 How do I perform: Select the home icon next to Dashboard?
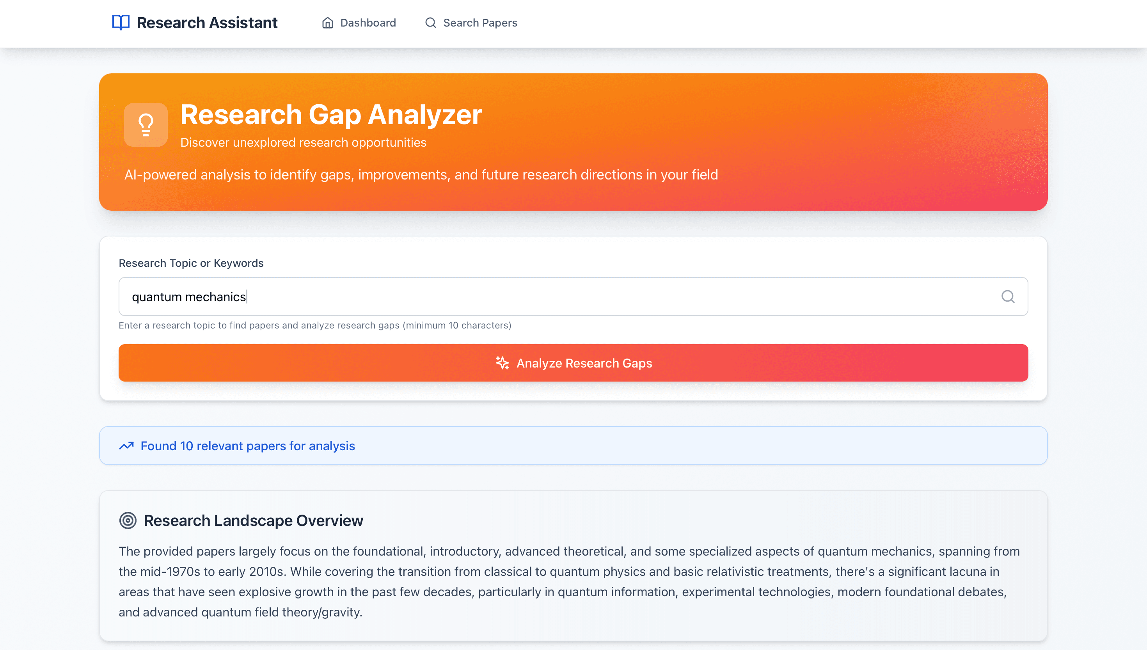328,22
